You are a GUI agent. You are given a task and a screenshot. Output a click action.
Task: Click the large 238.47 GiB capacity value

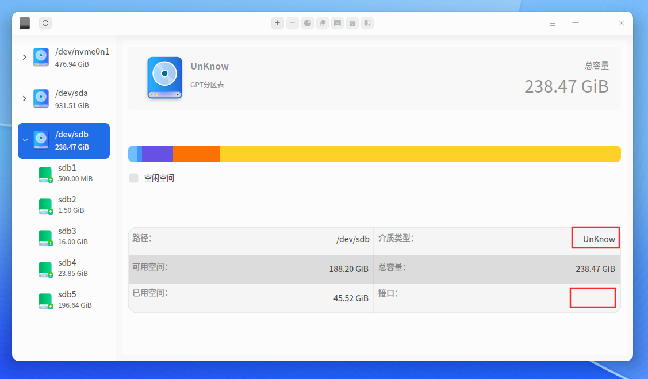[x=566, y=87]
